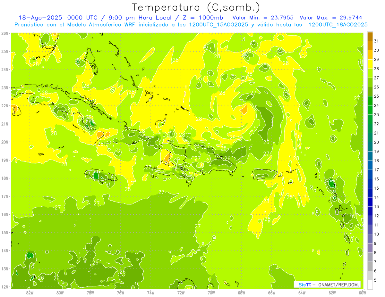This screenshot has height=297, width=385.
Task: Click the 'Valor Max. = 29.9744' value
Action: pyautogui.click(x=331, y=18)
